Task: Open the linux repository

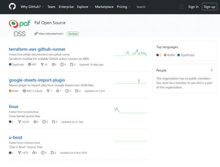Action: (14, 106)
